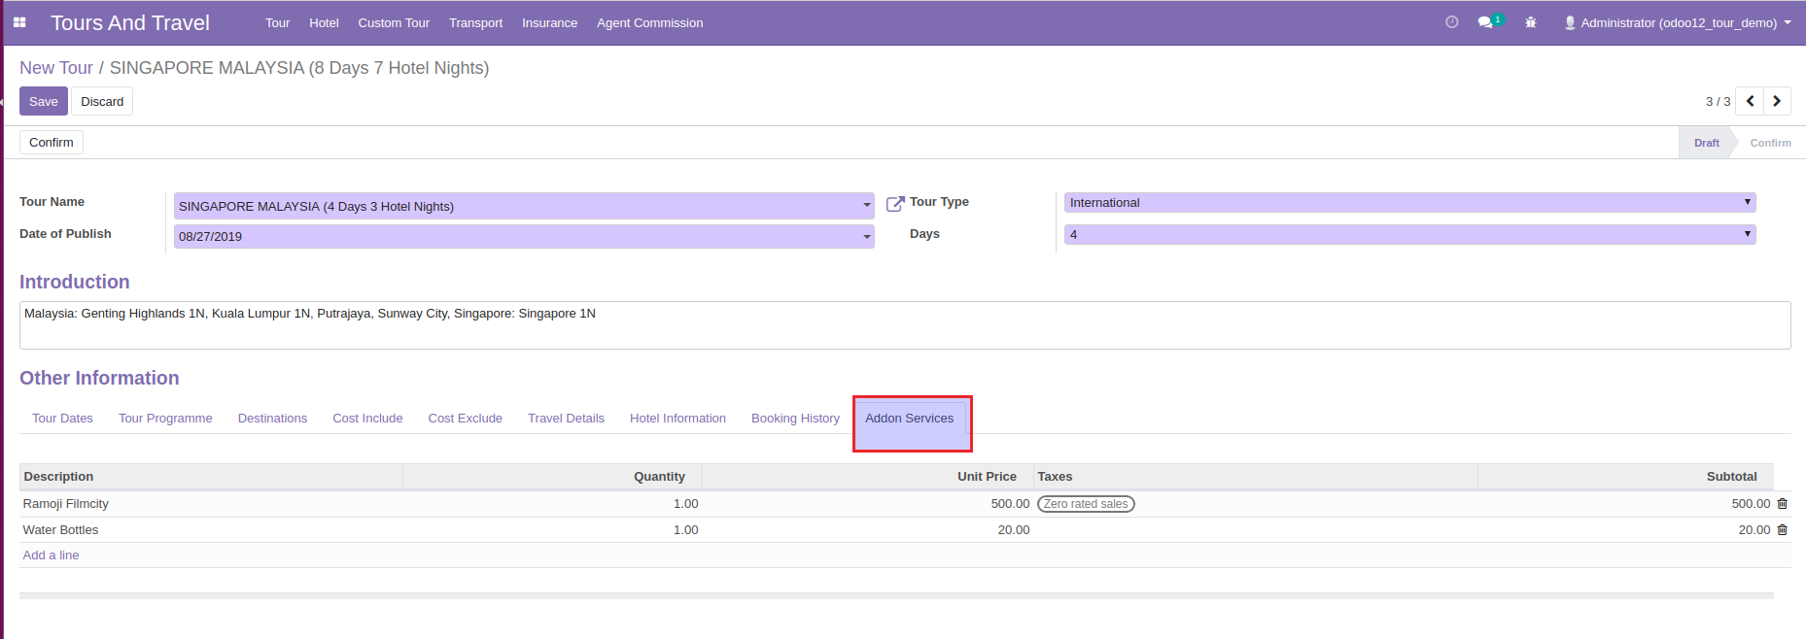Image resolution: width=1806 pixels, height=639 pixels.
Task: Open the Hotel menu
Action: coord(324,22)
